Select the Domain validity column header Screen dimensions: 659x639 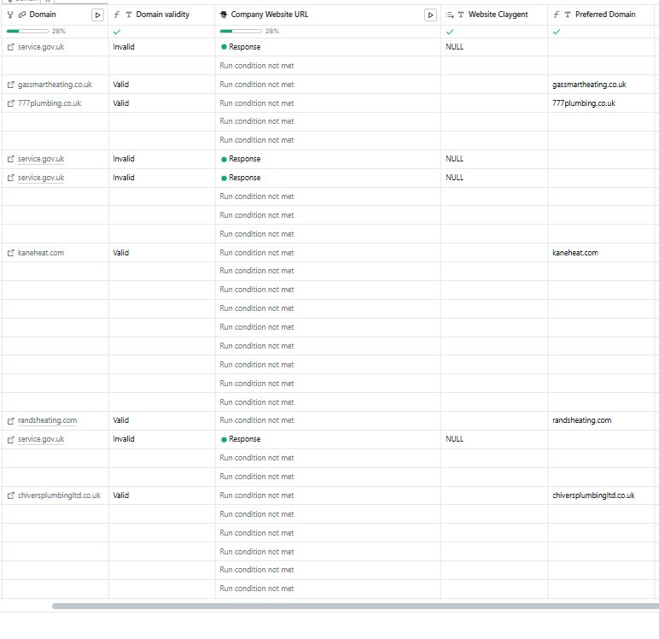coord(163,15)
